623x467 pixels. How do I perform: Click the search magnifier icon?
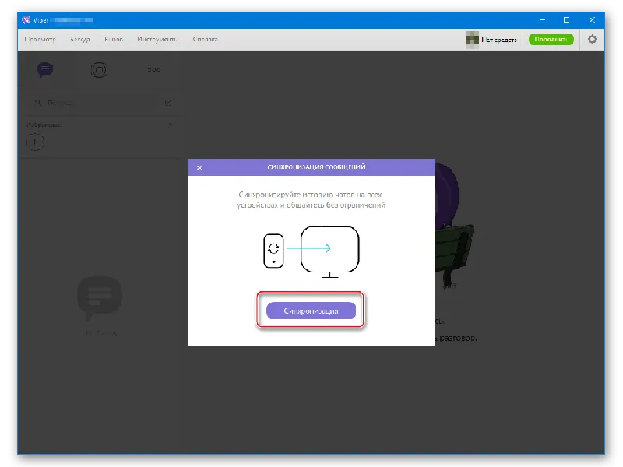(x=36, y=102)
